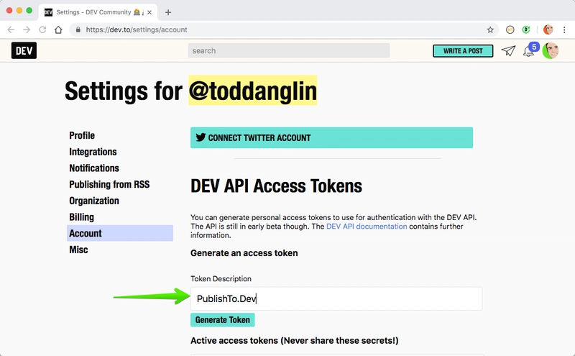
Task: Click the Generate an access token text
Action: [244, 253]
